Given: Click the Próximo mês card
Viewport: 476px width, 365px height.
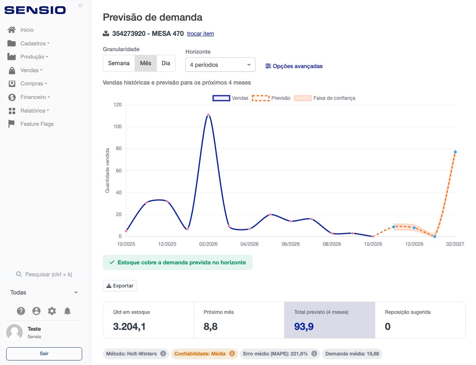Looking at the screenshot, I should pyautogui.click(x=239, y=320).
